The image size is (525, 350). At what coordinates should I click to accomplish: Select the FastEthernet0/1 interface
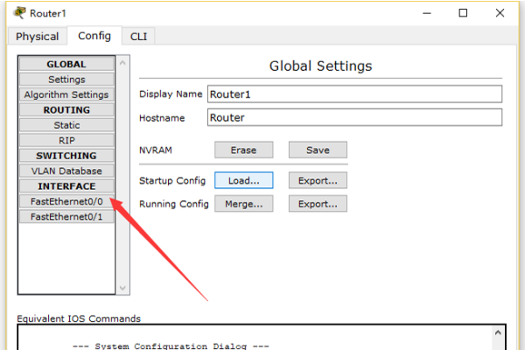pyautogui.click(x=66, y=216)
